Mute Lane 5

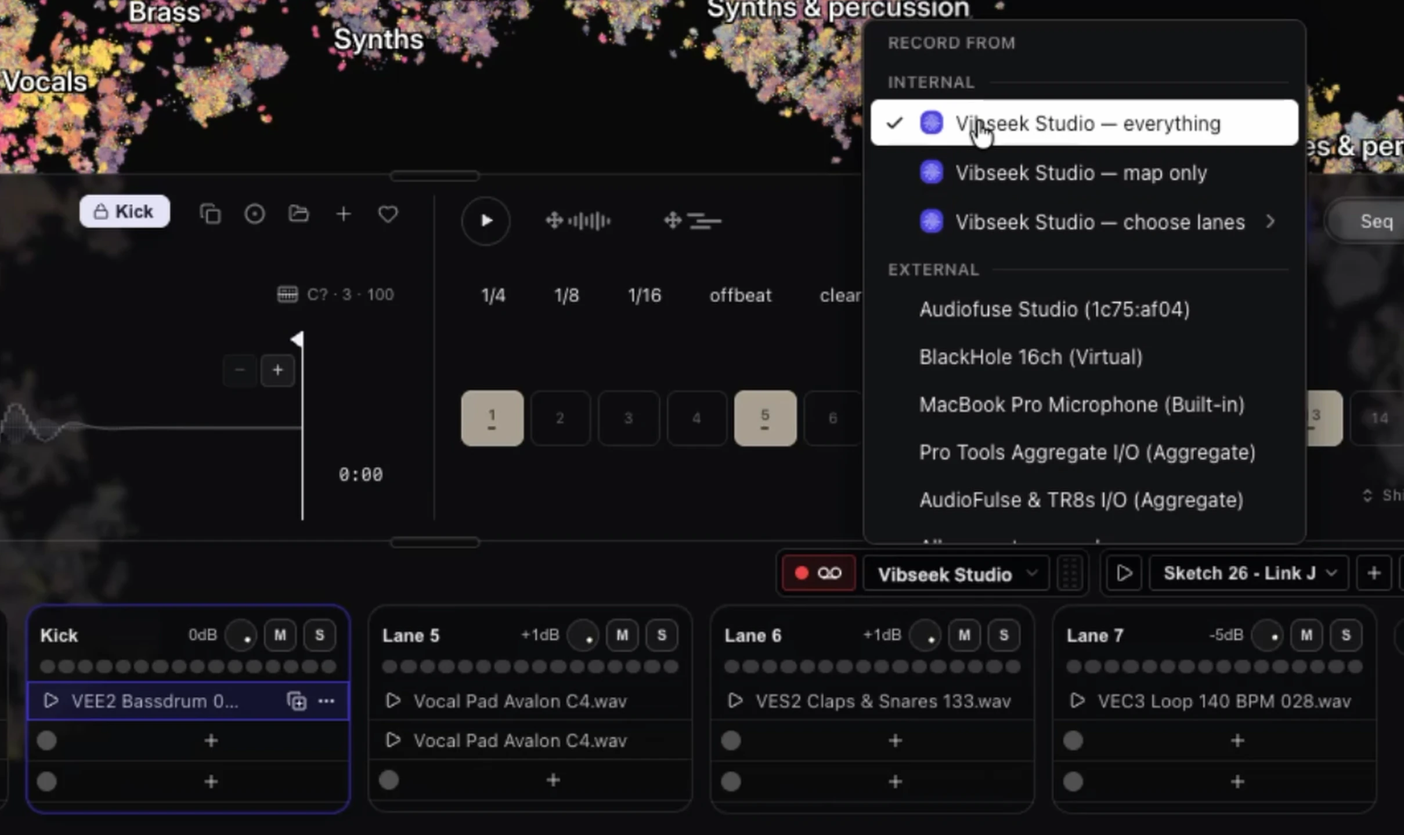[622, 635]
